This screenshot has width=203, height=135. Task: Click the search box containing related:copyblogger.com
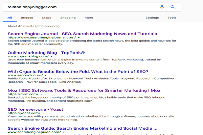[x=92, y=7]
